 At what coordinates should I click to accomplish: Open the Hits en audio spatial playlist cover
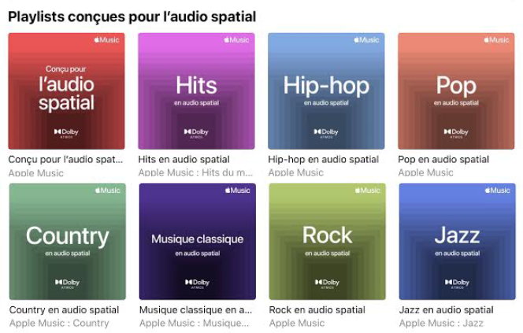196,91
